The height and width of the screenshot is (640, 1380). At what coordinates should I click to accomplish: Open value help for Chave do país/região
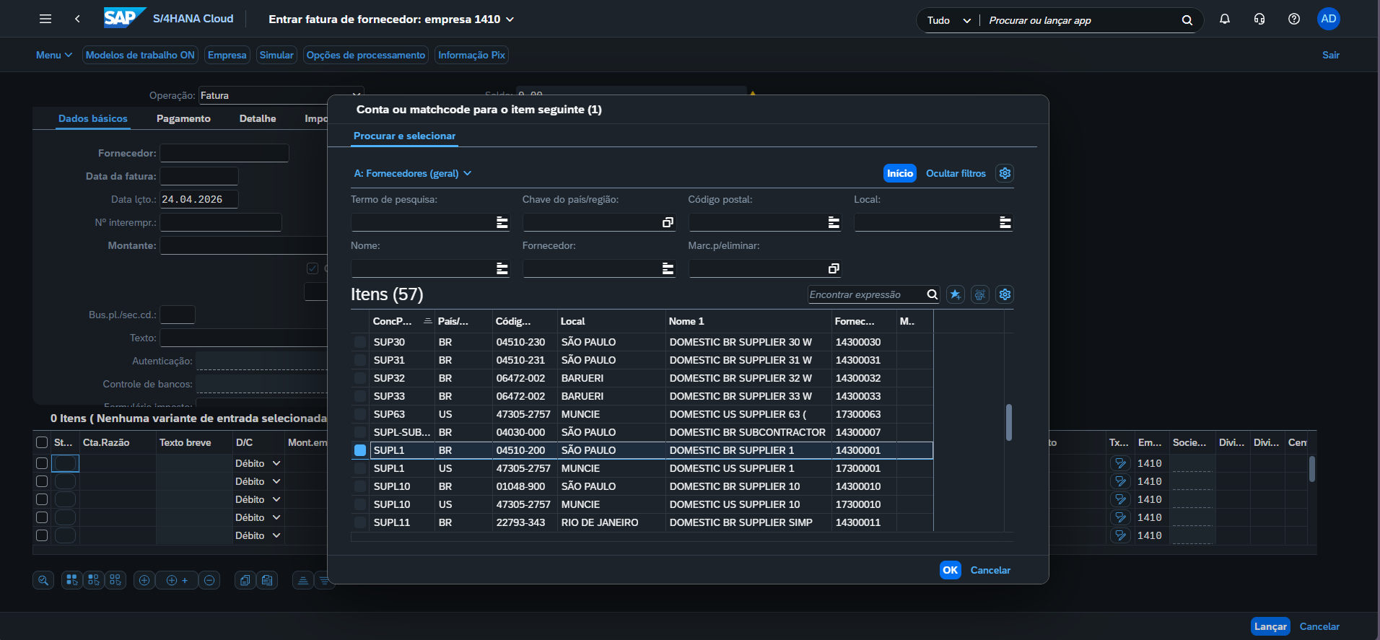tap(668, 222)
